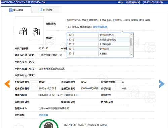Select popup row 食用淀粉产品
This screenshot has width=168, height=128.
(x=99, y=35)
